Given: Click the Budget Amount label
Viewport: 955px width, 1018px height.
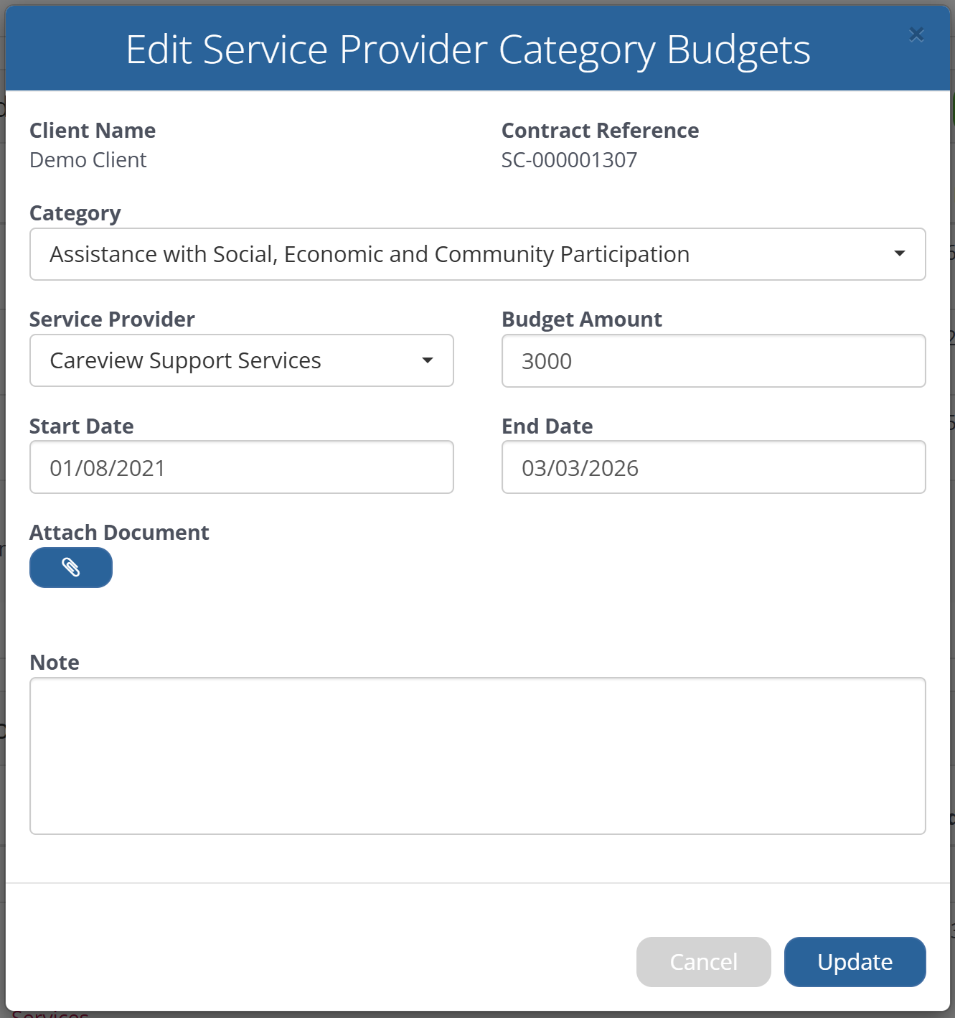Looking at the screenshot, I should (581, 319).
